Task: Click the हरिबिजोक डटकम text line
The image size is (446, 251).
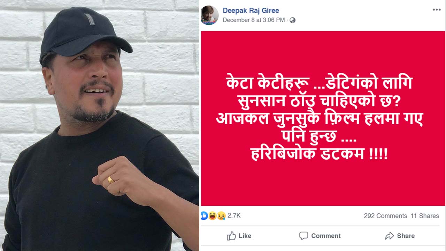Action: point(319,154)
